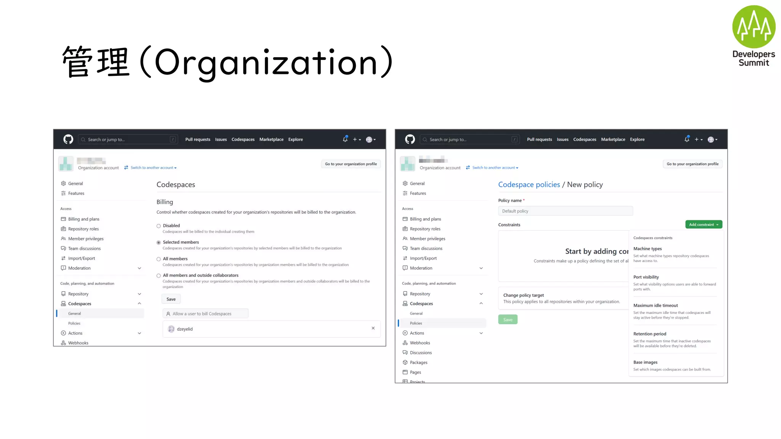
Task: Open Codespaces in left navbar
Action: 243,139
